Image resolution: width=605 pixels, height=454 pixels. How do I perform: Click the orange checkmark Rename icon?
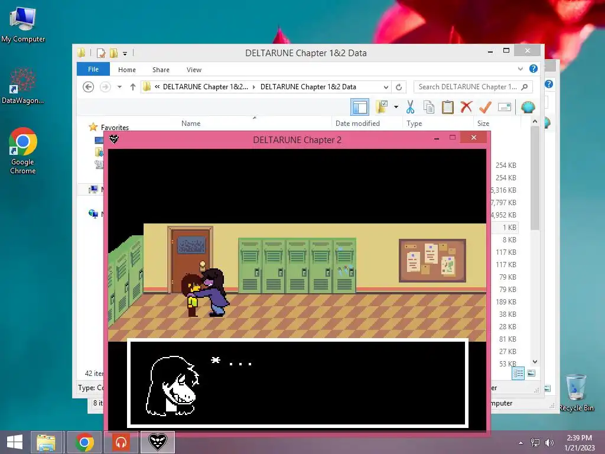[x=485, y=107]
